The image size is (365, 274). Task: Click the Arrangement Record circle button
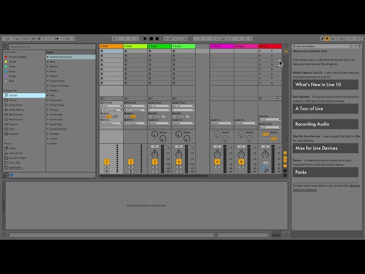[x=157, y=39]
